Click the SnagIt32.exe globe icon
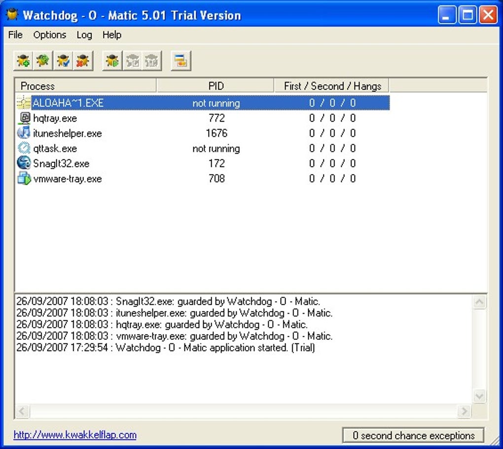The image size is (503, 449). point(24,163)
